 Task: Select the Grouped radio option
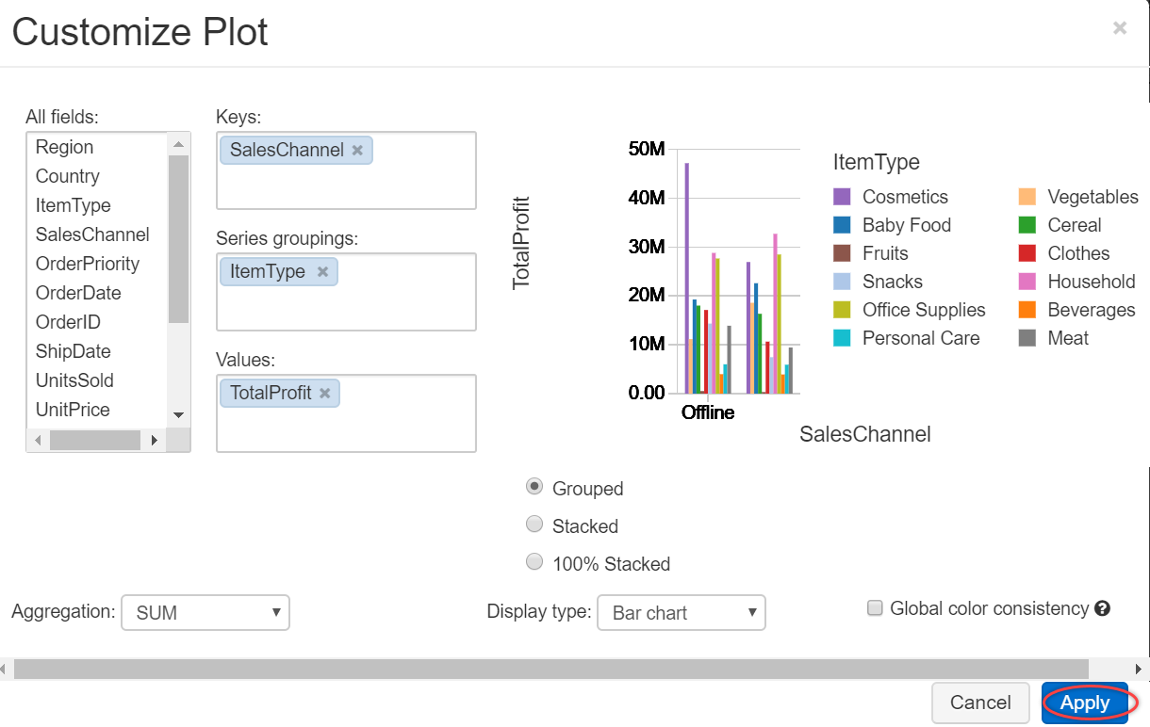(x=534, y=487)
